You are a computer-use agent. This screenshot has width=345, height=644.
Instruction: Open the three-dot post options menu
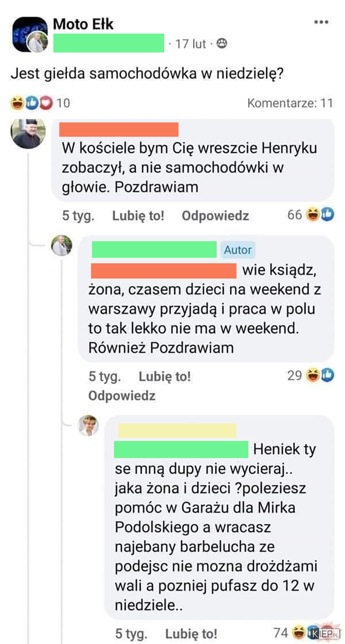tap(321, 22)
